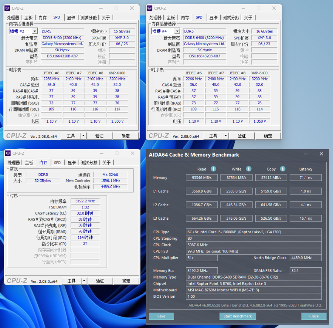Screen dimensions: 333x328
Task: Click 确定 button in slot #4 CPU-Z window
Action: pos(268,136)
